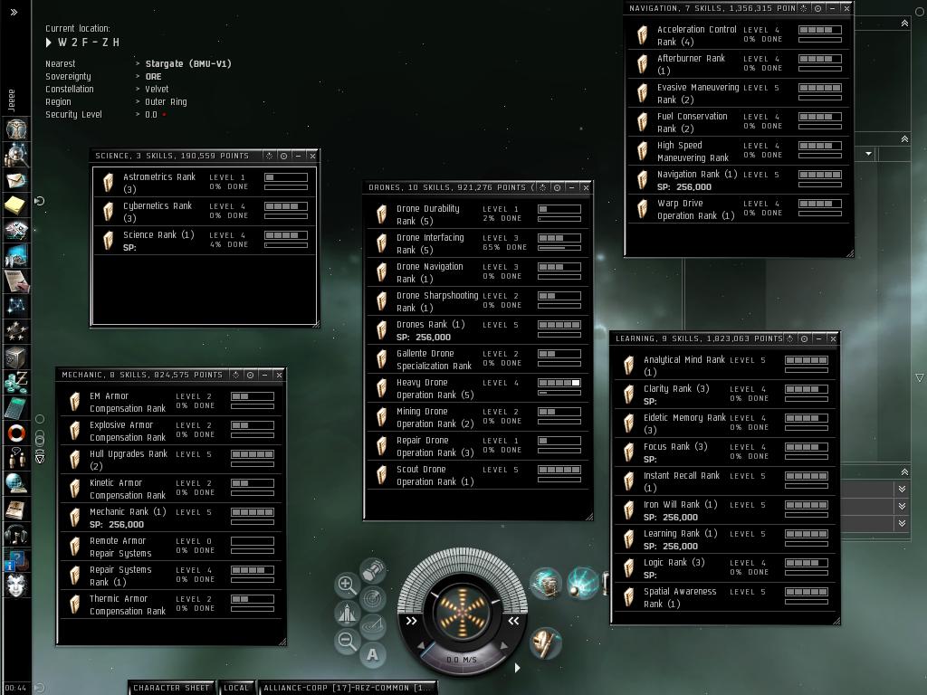Open the constellation Map sidebar icon
927x695 pixels.
[16, 306]
